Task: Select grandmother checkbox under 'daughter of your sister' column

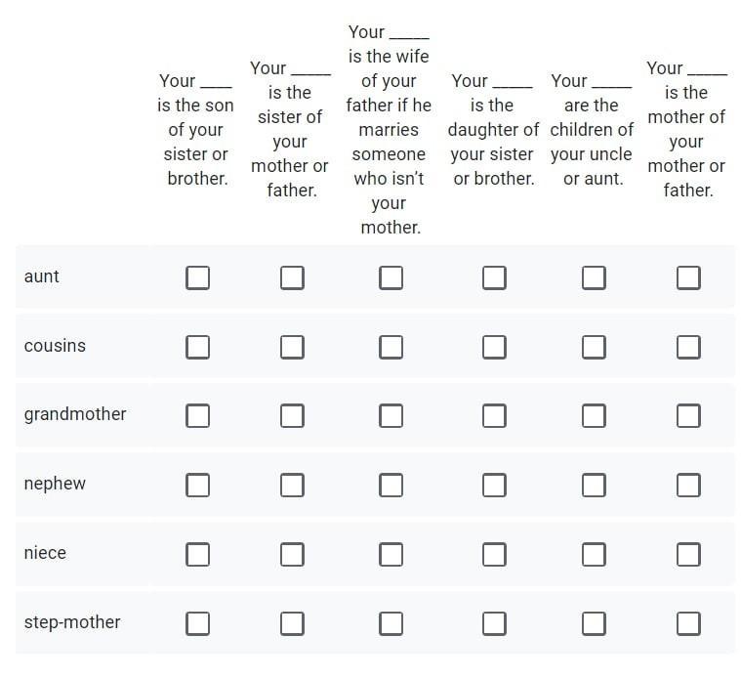Action: point(494,415)
